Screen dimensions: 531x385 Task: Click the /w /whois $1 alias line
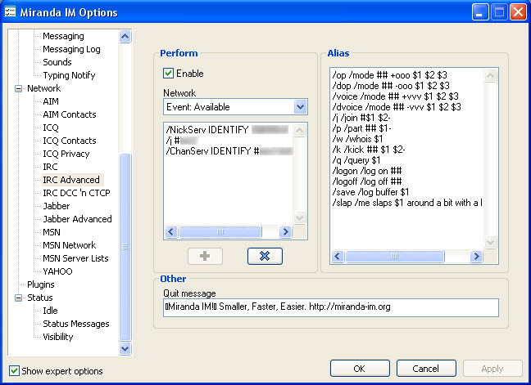(x=357, y=139)
